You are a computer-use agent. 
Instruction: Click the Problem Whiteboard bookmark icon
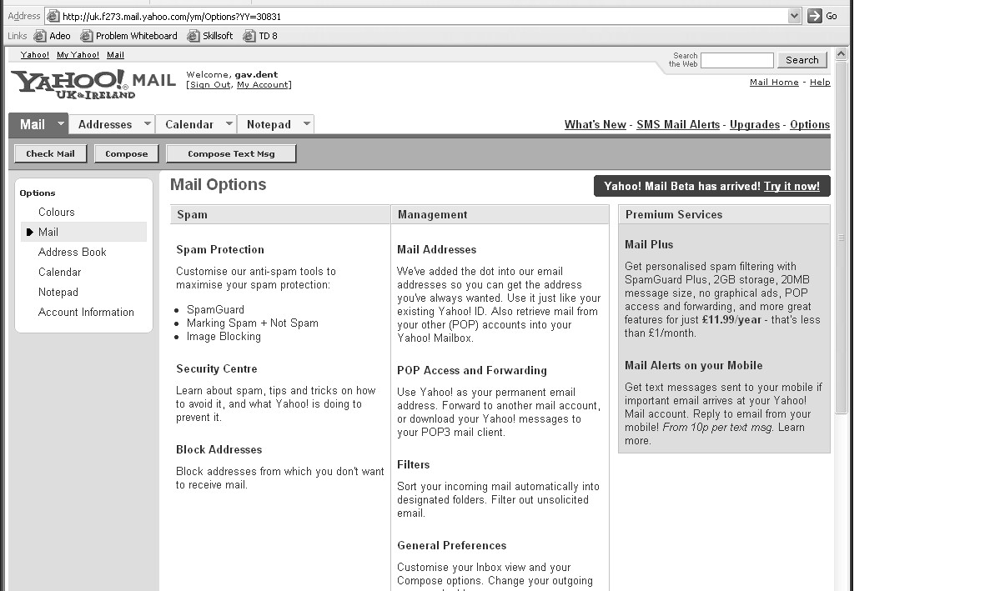tap(86, 36)
